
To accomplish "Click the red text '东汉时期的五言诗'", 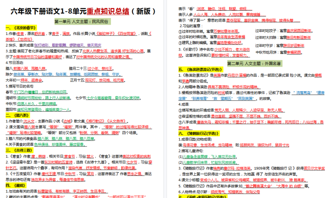I will pos(58,162).
